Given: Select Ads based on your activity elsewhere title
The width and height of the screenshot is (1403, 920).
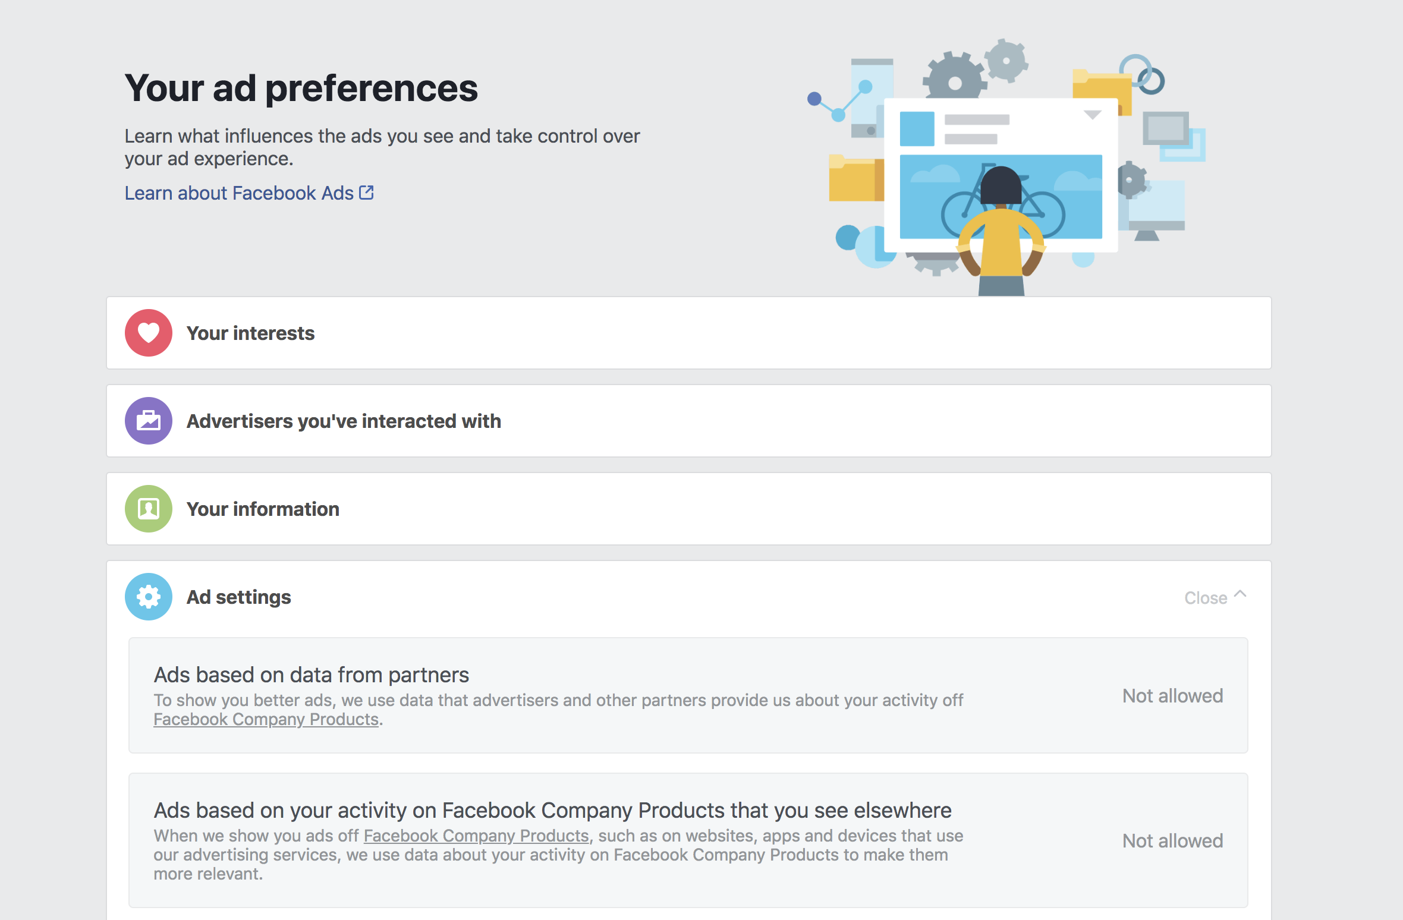Looking at the screenshot, I should (x=552, y=811).
